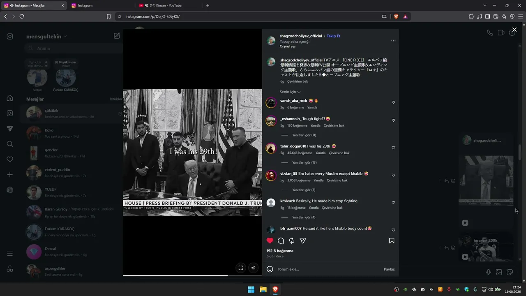Repost using the circular arrows icon

tap(292, 240)
